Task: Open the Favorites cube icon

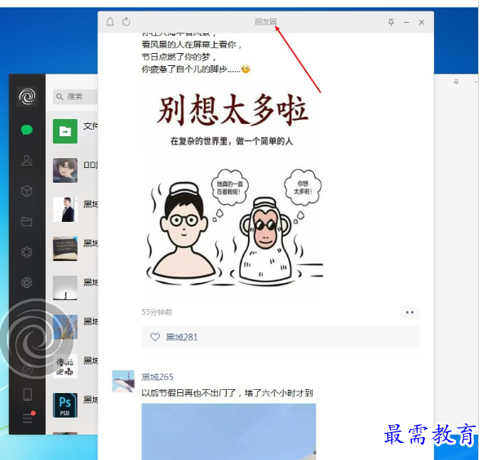Action: (27, 191)
